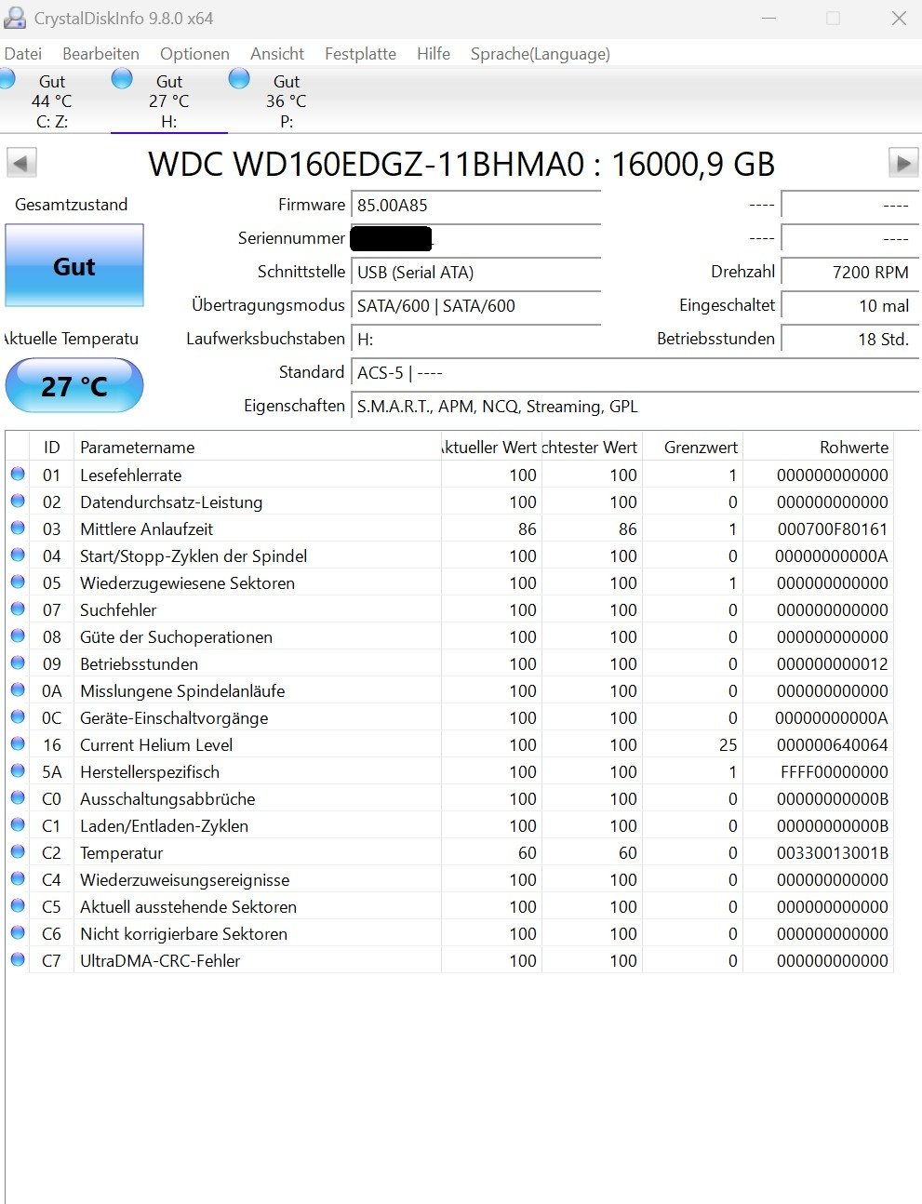Select the H: disk tab at 27 °C
Screen dimensions: 922x1204
pyautogui.click(x=169, y=100)
